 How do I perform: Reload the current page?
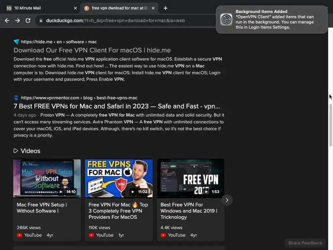click(x=28, y=21)
